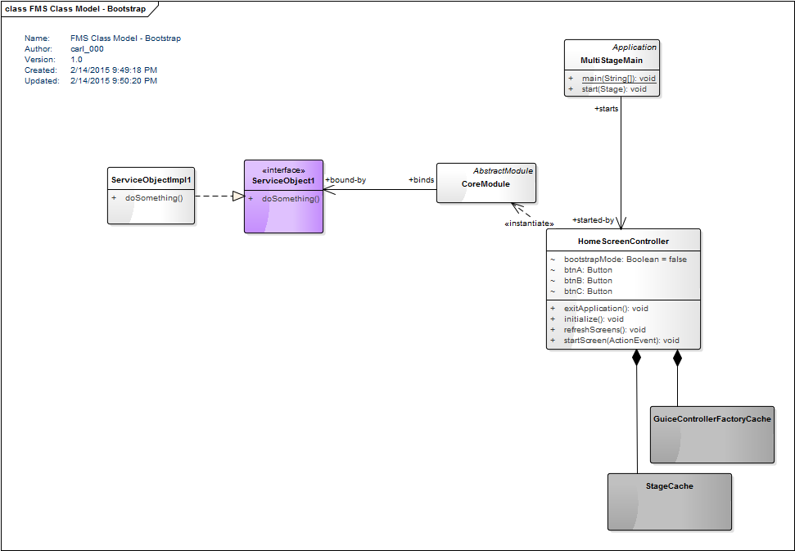The height and width of the screenshot is (551, 795).
Task: Click the version value 1.0
Action: pyautogui.click(x=76, y=59)
